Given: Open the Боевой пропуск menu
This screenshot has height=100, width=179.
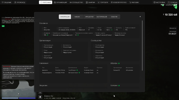Looking at the screenshot, I should [x=119, y=2].
